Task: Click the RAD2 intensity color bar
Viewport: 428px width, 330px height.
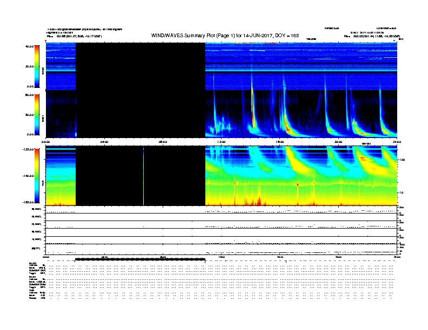Action: 37,66
